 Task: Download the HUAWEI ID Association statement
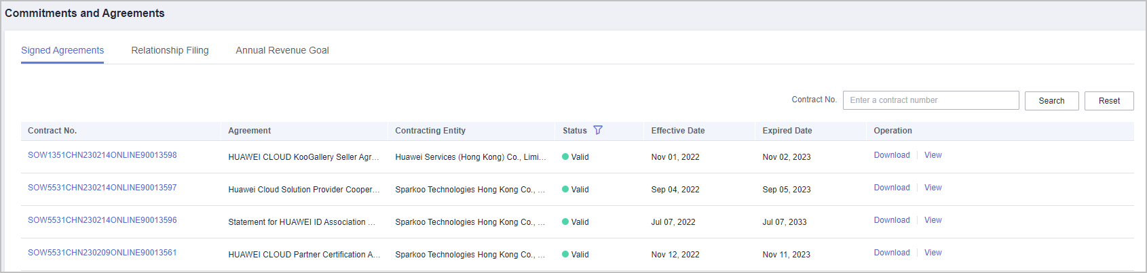tap(891, 220)
